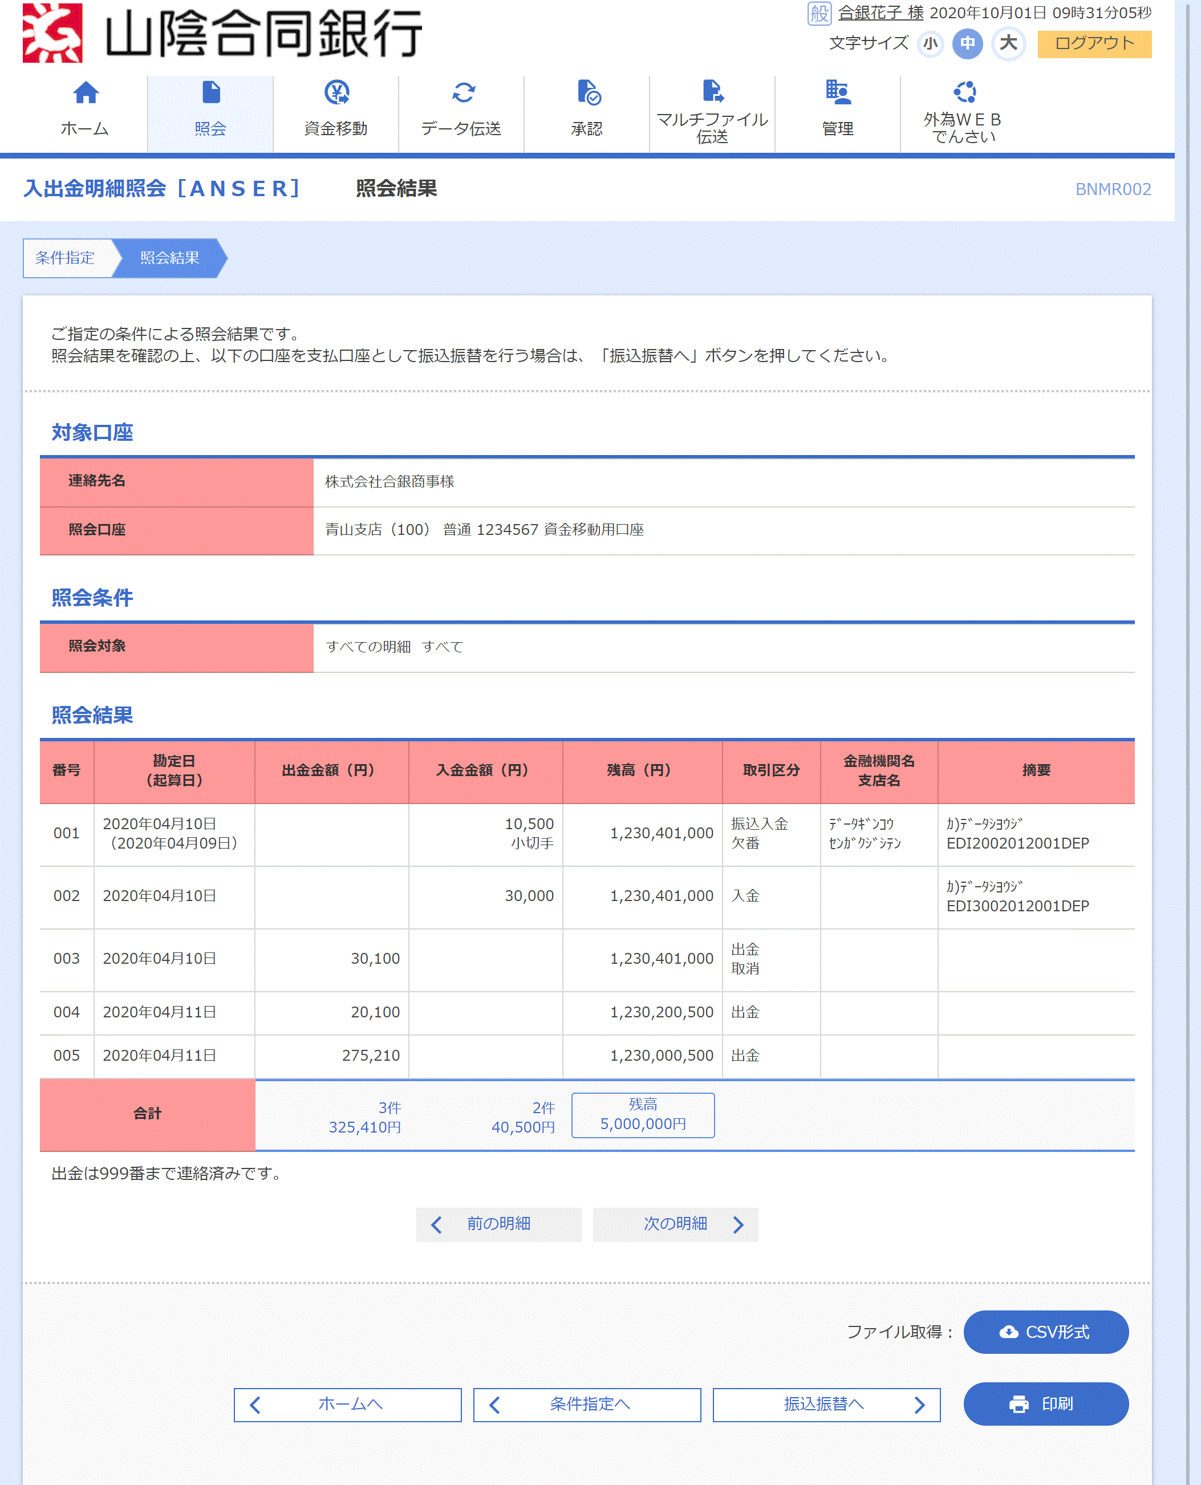1201x1485 pixels.
Task: Click the ログアウト button
Action: point(1094,43)
